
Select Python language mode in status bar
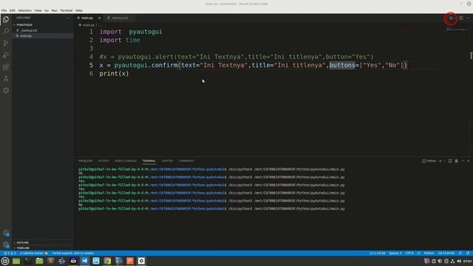pos(429,253)
